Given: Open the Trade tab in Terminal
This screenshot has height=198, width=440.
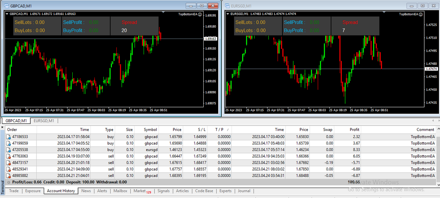Looking at the screenshot, I should click(14, 191).
